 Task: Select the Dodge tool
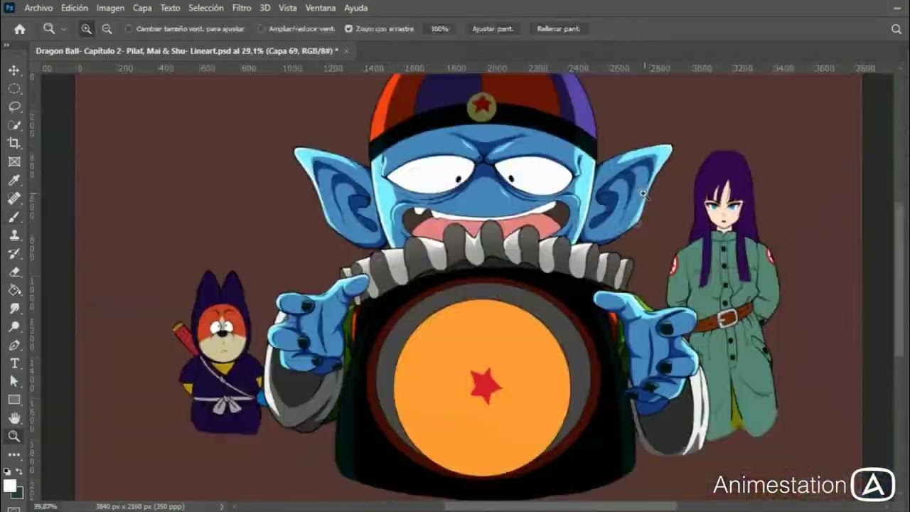(14, 327)
